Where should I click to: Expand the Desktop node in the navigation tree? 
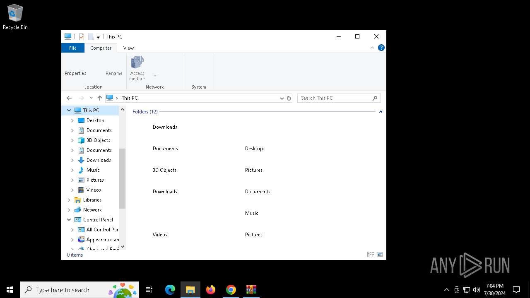pos(72,120)
